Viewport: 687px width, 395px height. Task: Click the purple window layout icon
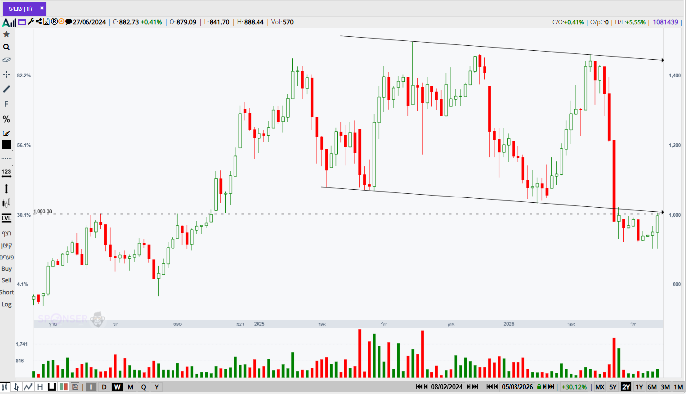point(22,22)
